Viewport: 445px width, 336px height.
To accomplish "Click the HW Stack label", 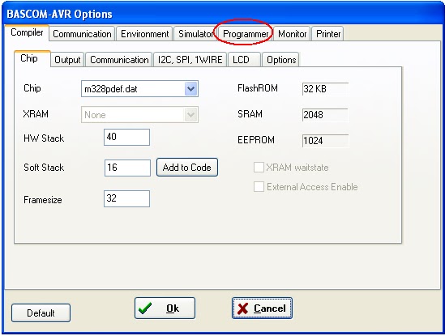I will coord(44,138).
